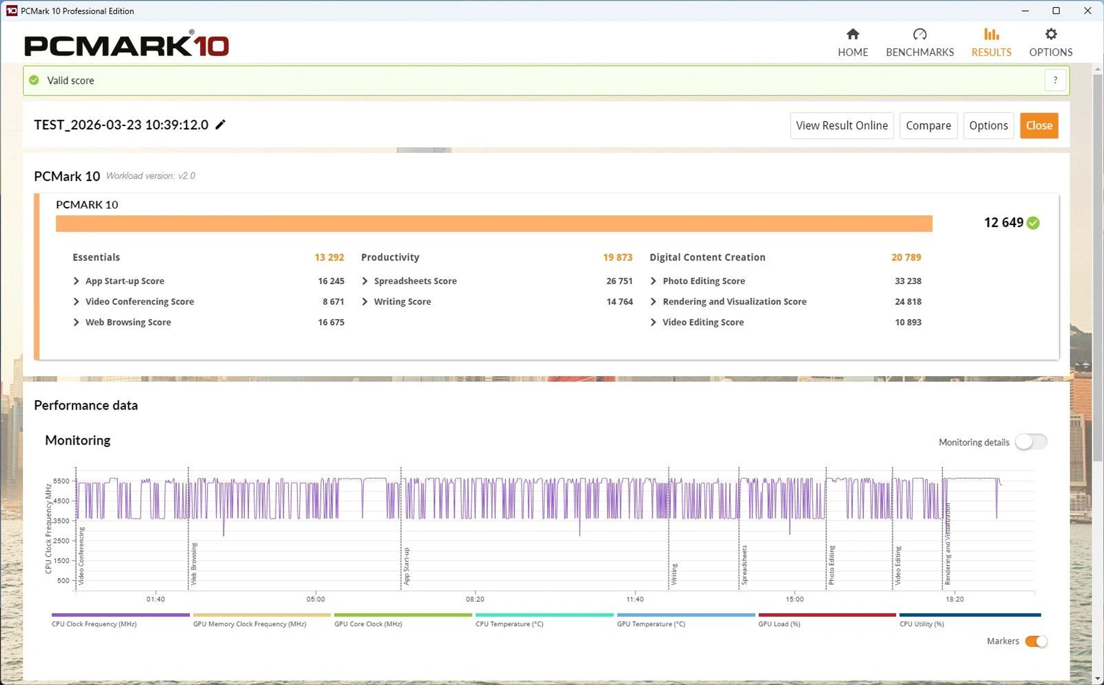The height and width of the screenshot is (685, 1104).
Task: Expand Spreadsheets Score row
Action: (365, 281)
